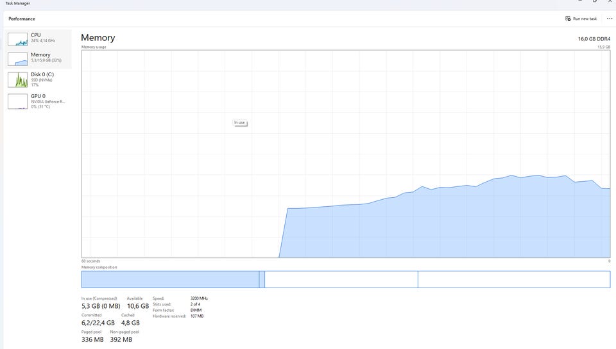616x349 pixels.
Task: Select the Memory mini graph thumbnail
Action: pyautogui.click(x=18, y=59)
